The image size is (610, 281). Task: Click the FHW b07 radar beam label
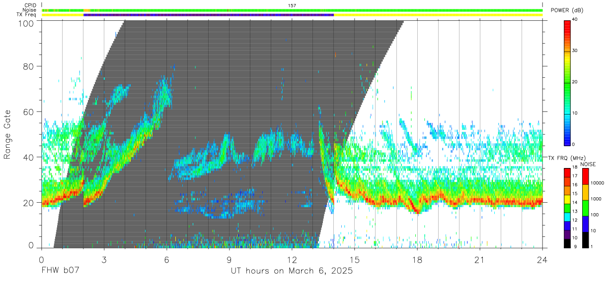60,271
